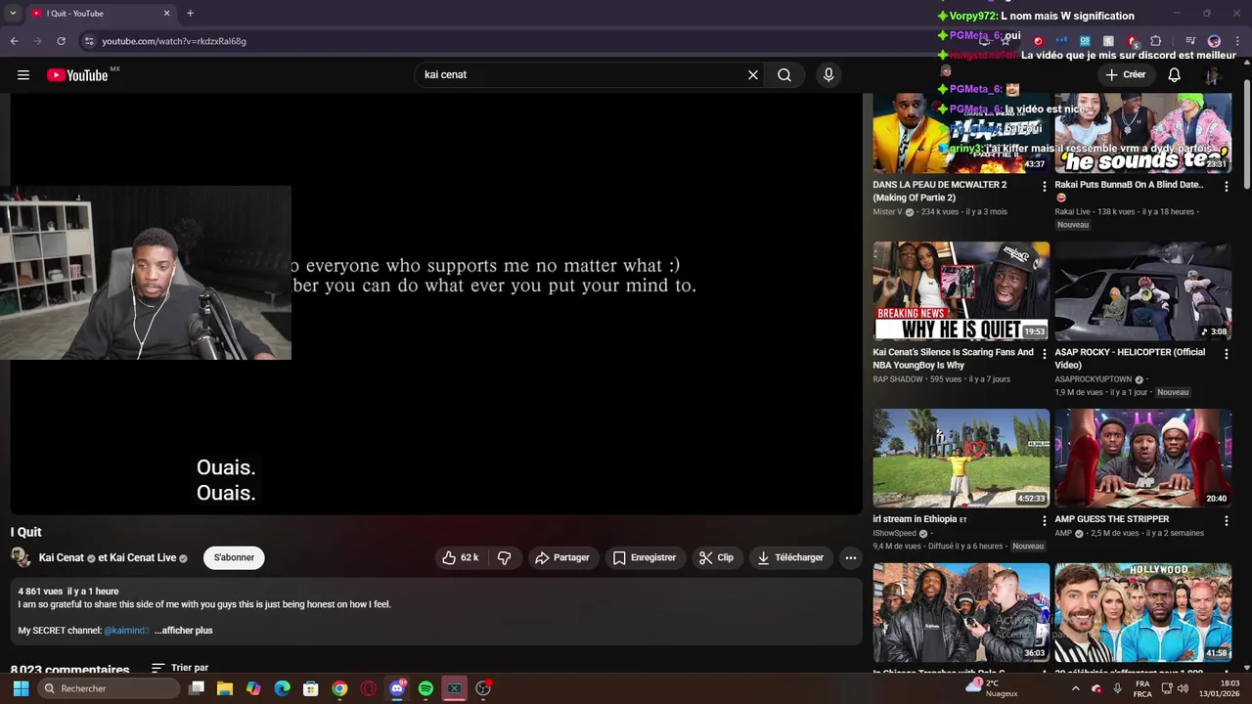Image resolution: width=1252 pixels, height=704 pixels.
Task: Open File Explorer from taskbar
Action: click(x=225, y=688)
